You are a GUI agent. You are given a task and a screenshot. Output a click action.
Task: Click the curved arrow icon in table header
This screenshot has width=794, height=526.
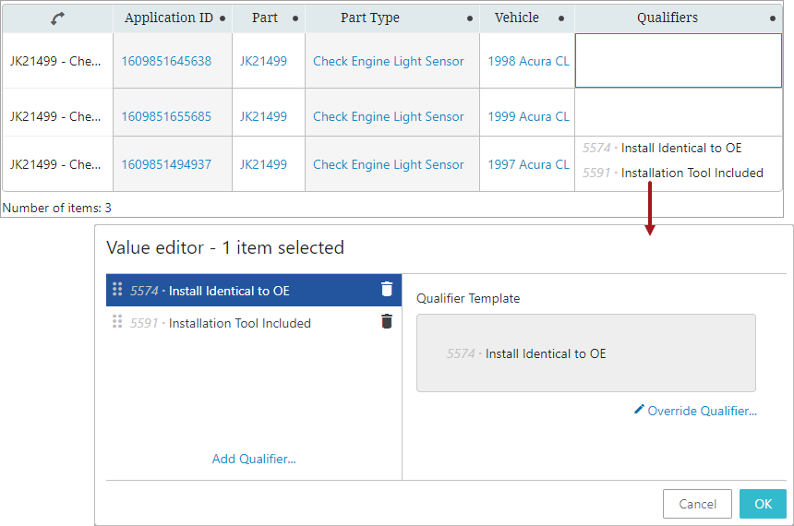point(57,18)
